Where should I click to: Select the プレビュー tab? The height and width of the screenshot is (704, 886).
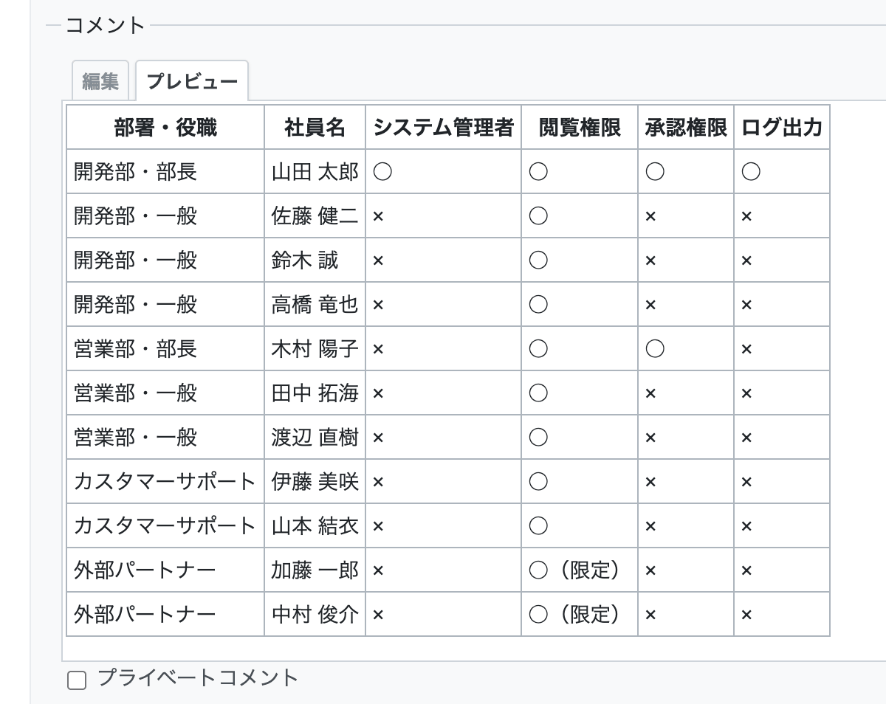192,80
